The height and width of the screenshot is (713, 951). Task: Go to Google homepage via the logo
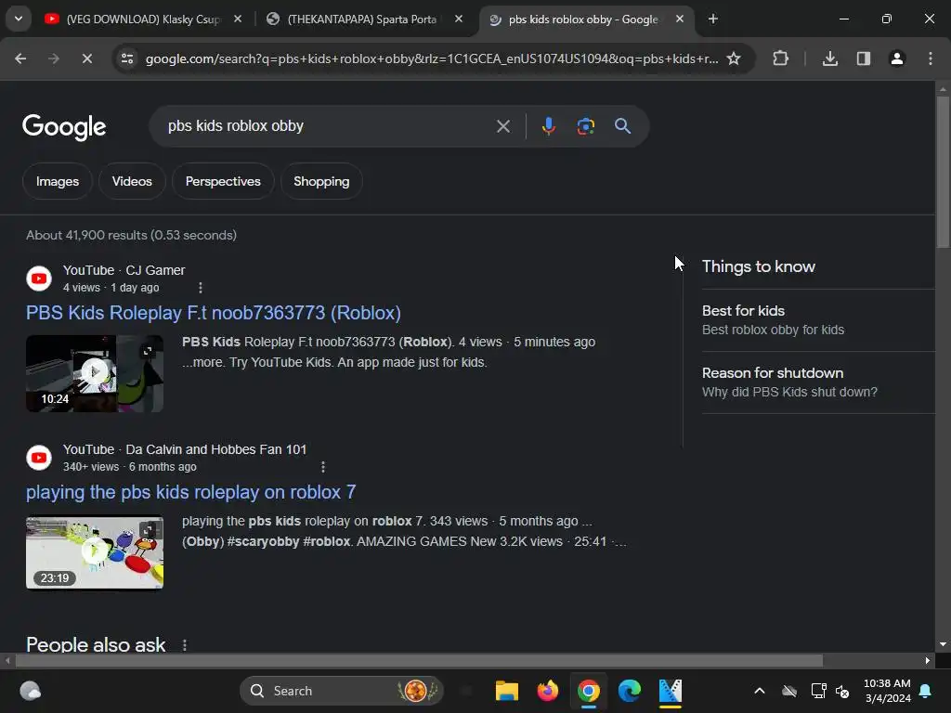pos(64,126)
